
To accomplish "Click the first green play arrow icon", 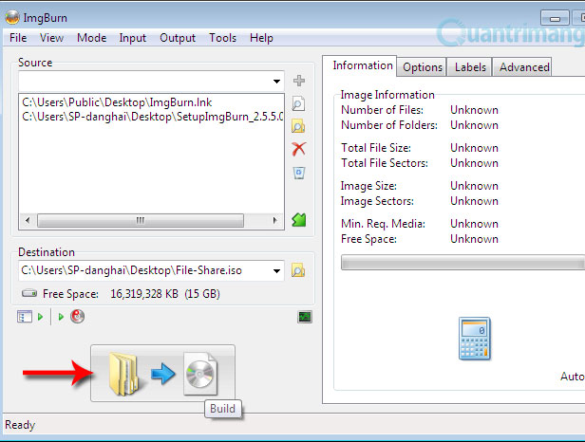I will click(x=40, y=317).
